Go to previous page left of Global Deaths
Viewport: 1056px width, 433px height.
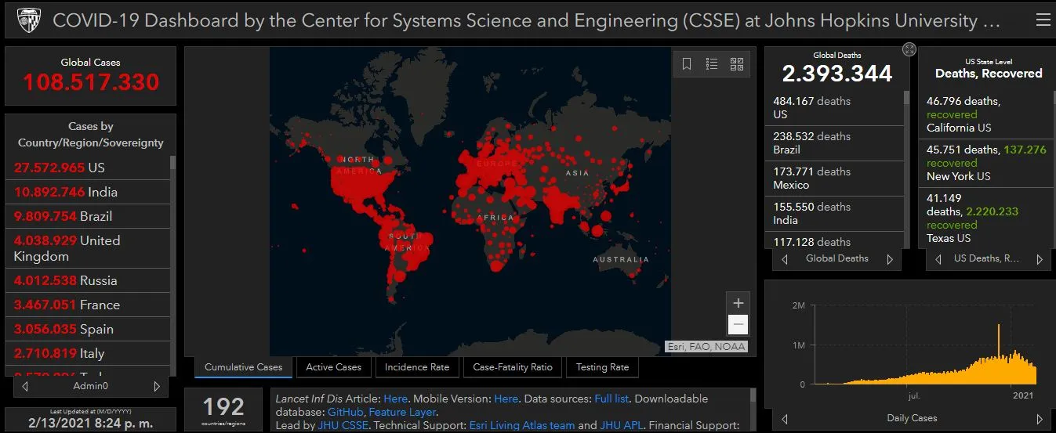tap(785, 259)
